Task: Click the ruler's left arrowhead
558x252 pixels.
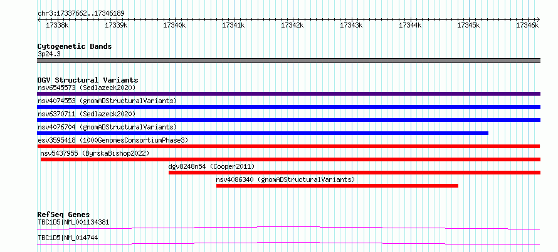Action: [39, 19]
